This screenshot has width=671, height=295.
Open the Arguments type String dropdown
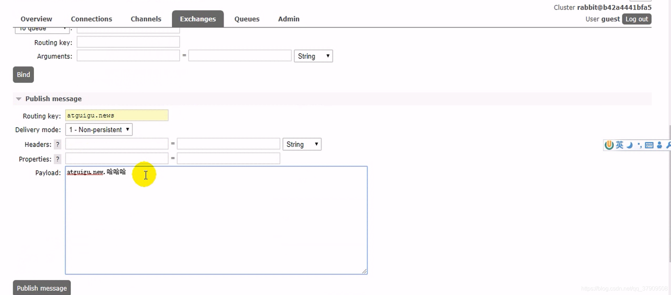point(313,56)
